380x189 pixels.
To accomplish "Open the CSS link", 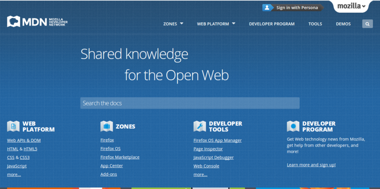I will (x=10, y=157).
